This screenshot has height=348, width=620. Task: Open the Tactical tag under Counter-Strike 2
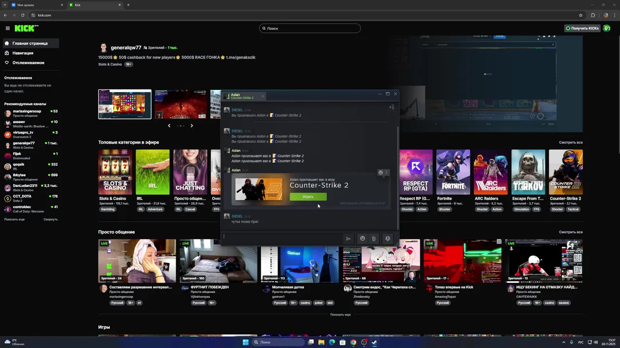pyautogui.click(x=573, y=209)
